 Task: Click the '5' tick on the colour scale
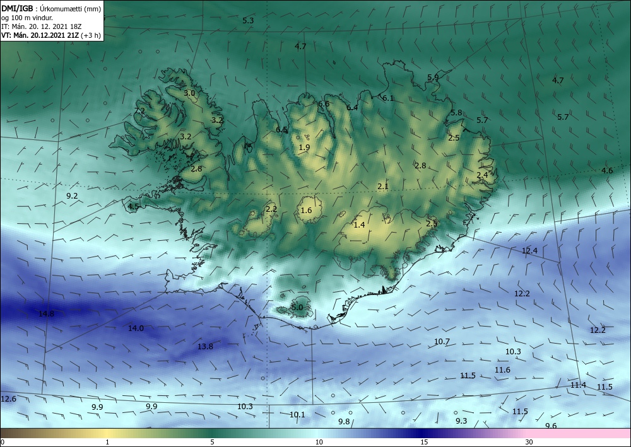(212, 442)
